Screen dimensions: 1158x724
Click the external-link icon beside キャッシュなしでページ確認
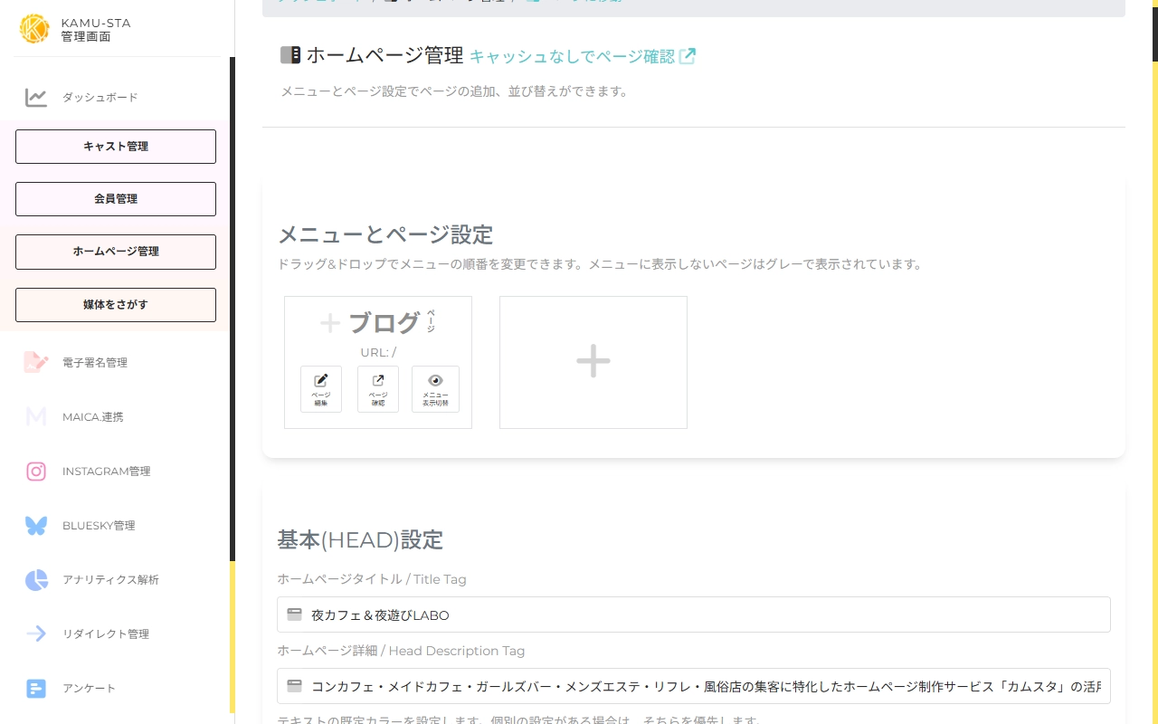688,56
